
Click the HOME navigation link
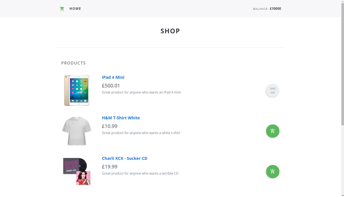[x=75, y=8]
